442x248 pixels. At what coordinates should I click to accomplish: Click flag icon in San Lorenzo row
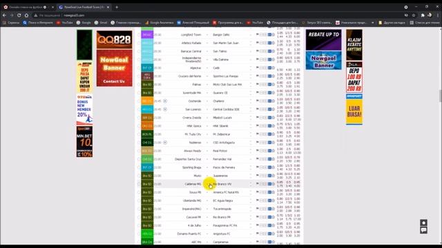point(257,109)
